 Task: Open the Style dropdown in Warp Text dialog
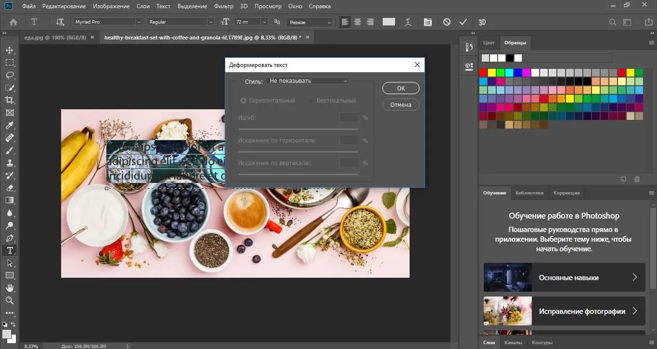point(307,81)
